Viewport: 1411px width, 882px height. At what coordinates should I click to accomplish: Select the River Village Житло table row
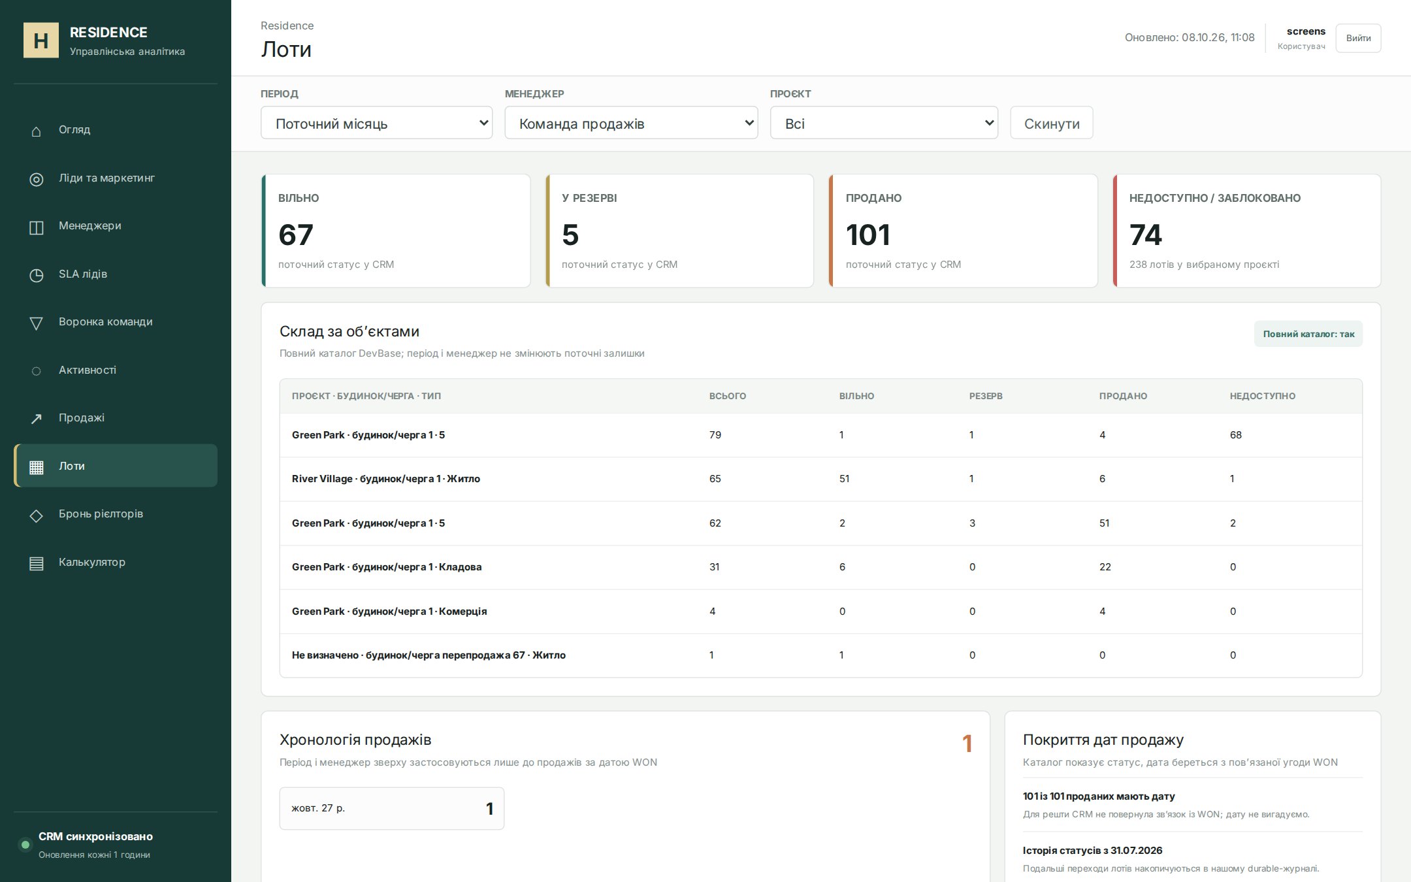click(821, 479)
